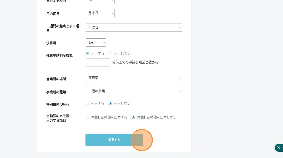Screen dimensions: 283x158
Task: Expand the help widget chevron arrow
Action: [282, 148]
